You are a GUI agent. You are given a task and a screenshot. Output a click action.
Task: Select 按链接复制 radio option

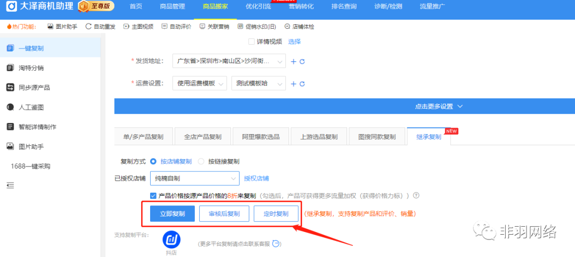coord(201,161)
